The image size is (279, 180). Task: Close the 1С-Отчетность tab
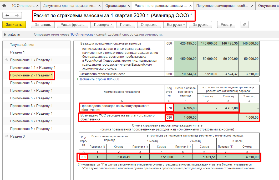pyautogui.click(x=37, y=6)
